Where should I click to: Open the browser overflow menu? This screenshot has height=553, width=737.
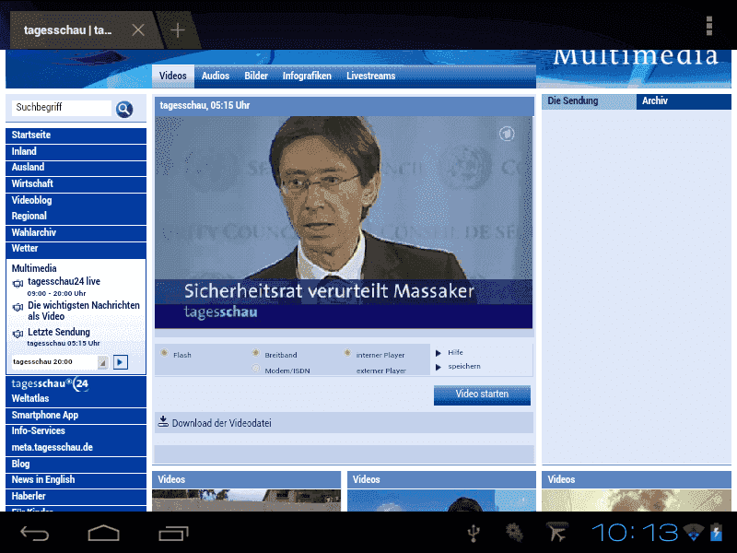pyautogui.click(x=709, y=26)
